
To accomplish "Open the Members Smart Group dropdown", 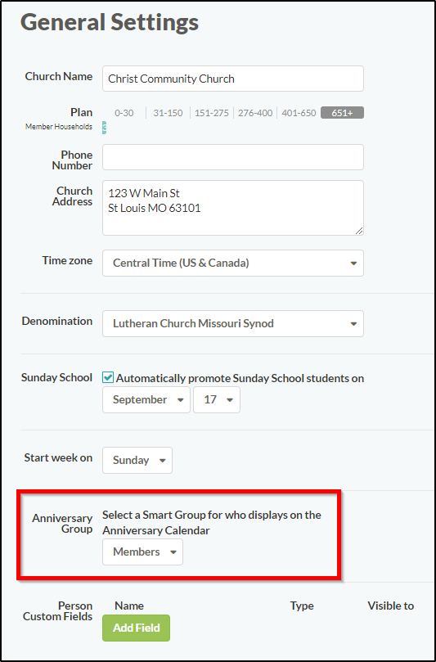I will click(x=142, y=552).
